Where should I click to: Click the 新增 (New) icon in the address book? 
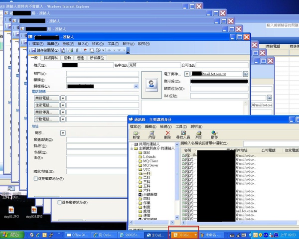coord(136,135)
